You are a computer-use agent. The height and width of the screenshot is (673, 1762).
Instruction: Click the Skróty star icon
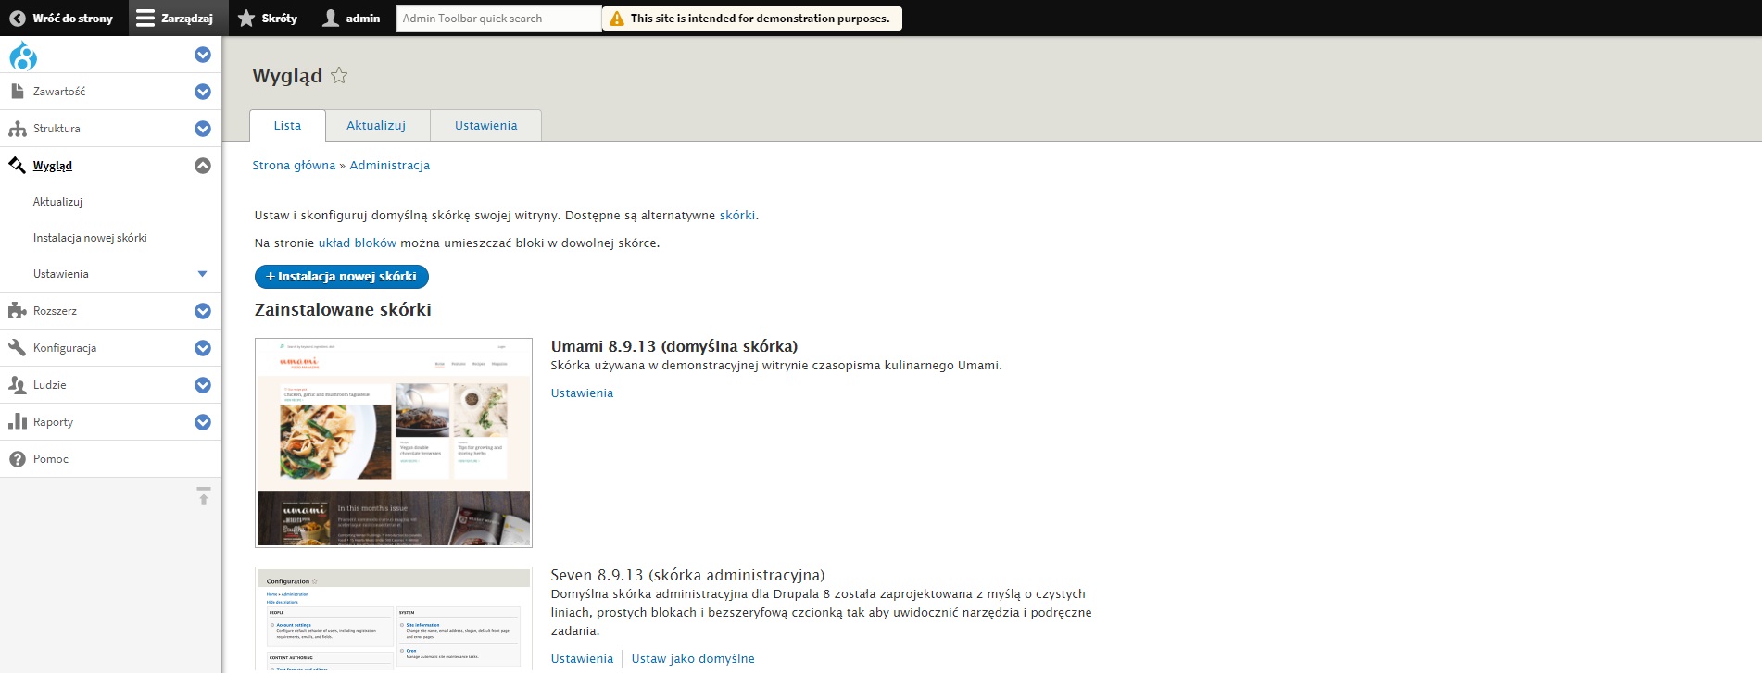(246, 19)
